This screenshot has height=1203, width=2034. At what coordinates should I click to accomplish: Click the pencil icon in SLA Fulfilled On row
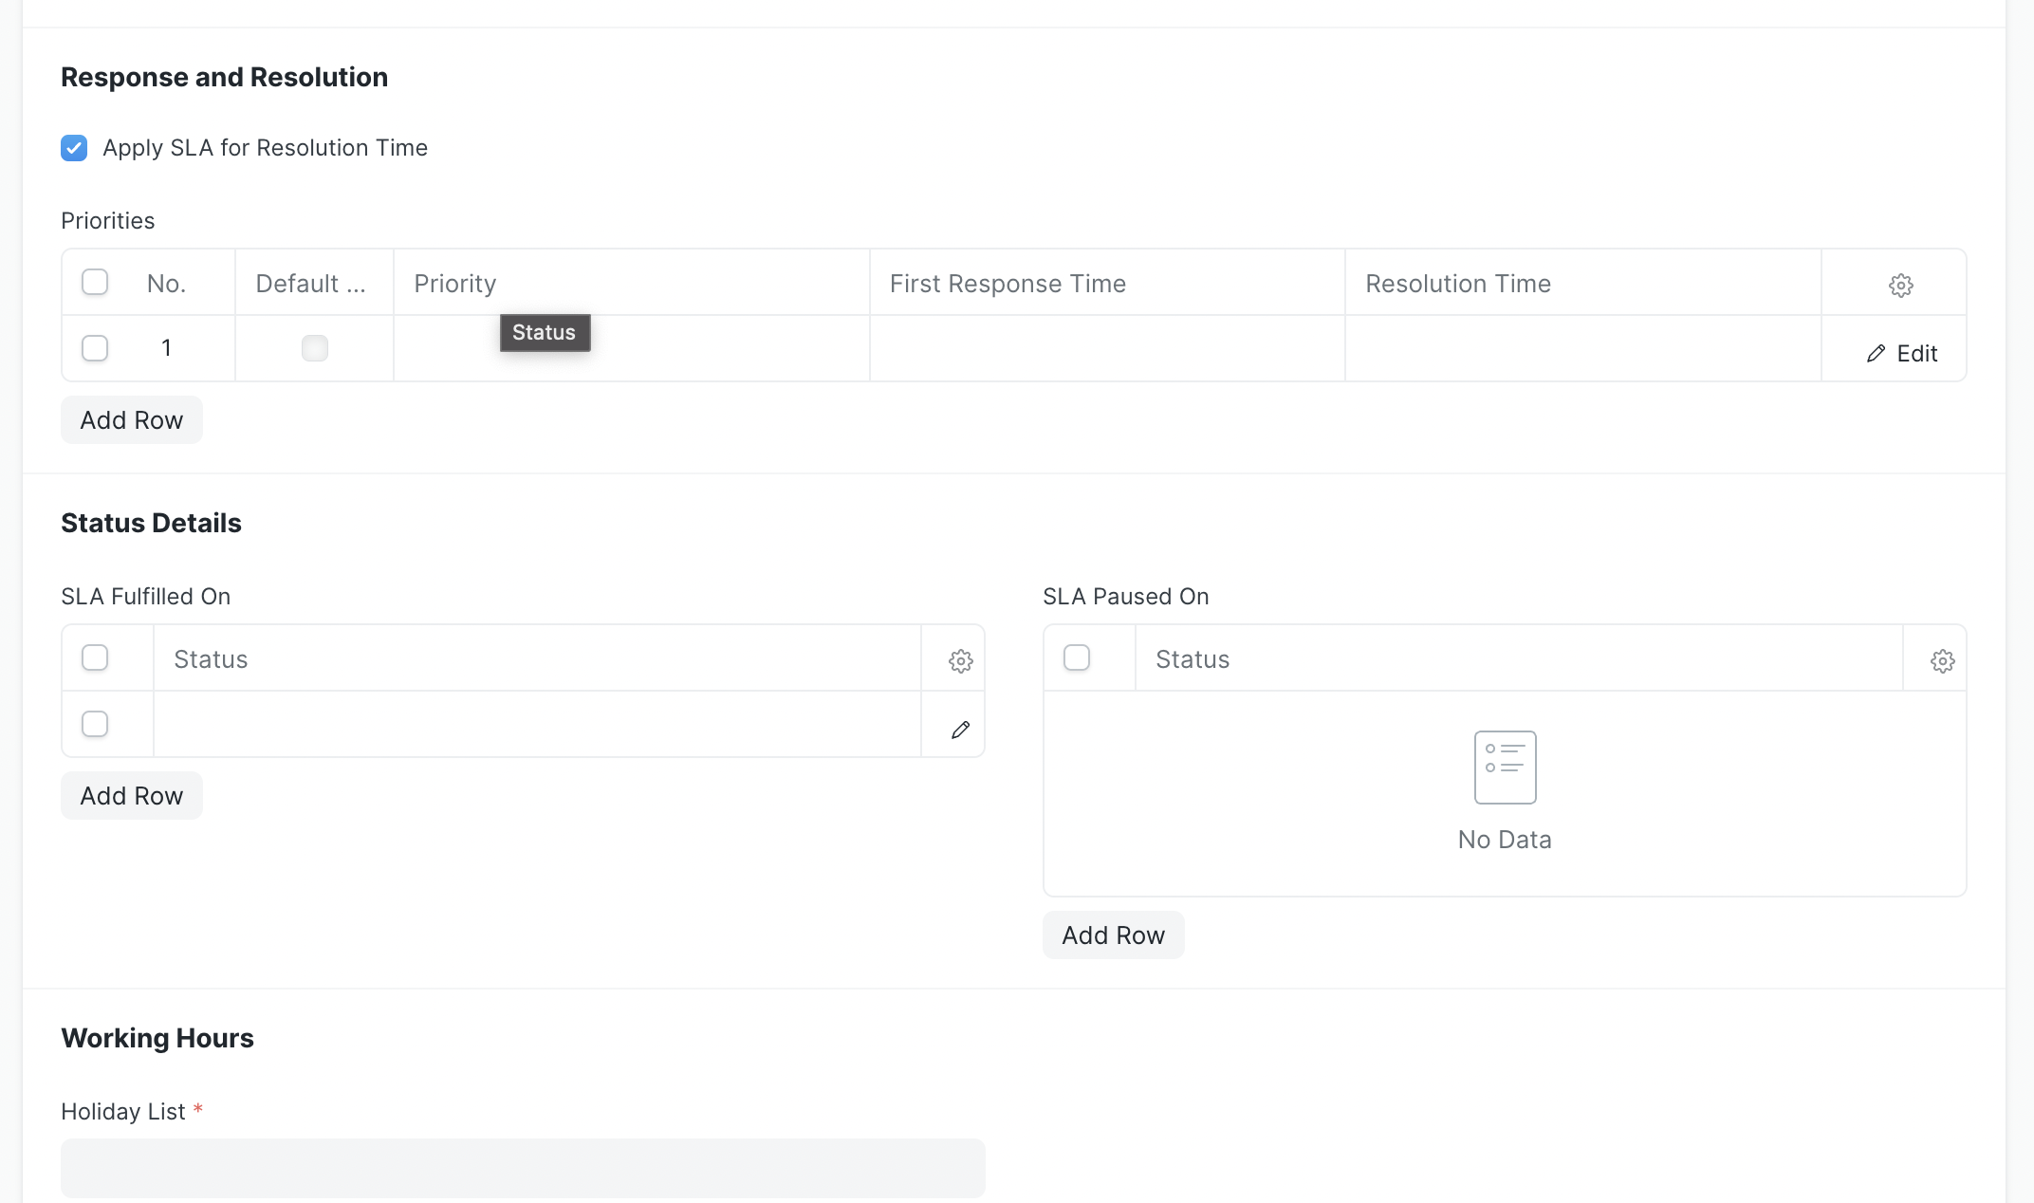(x=960, y=729)
